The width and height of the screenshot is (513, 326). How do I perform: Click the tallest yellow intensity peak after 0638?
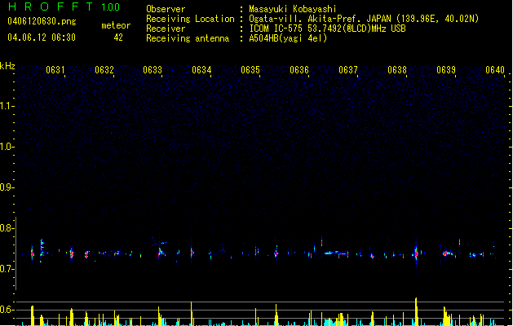416,311
